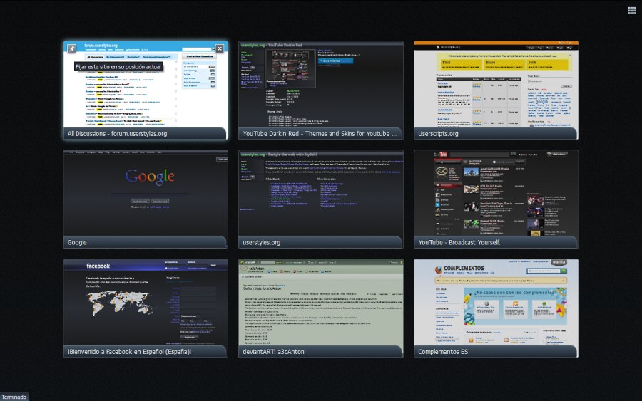The width and height of the screenshot is (642, 401).
Task: Click the 'YouTube - Broadcast Yourself.' title
Action: coord(459,242)
